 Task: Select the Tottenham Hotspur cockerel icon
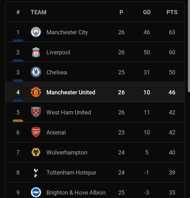point(36,172)
